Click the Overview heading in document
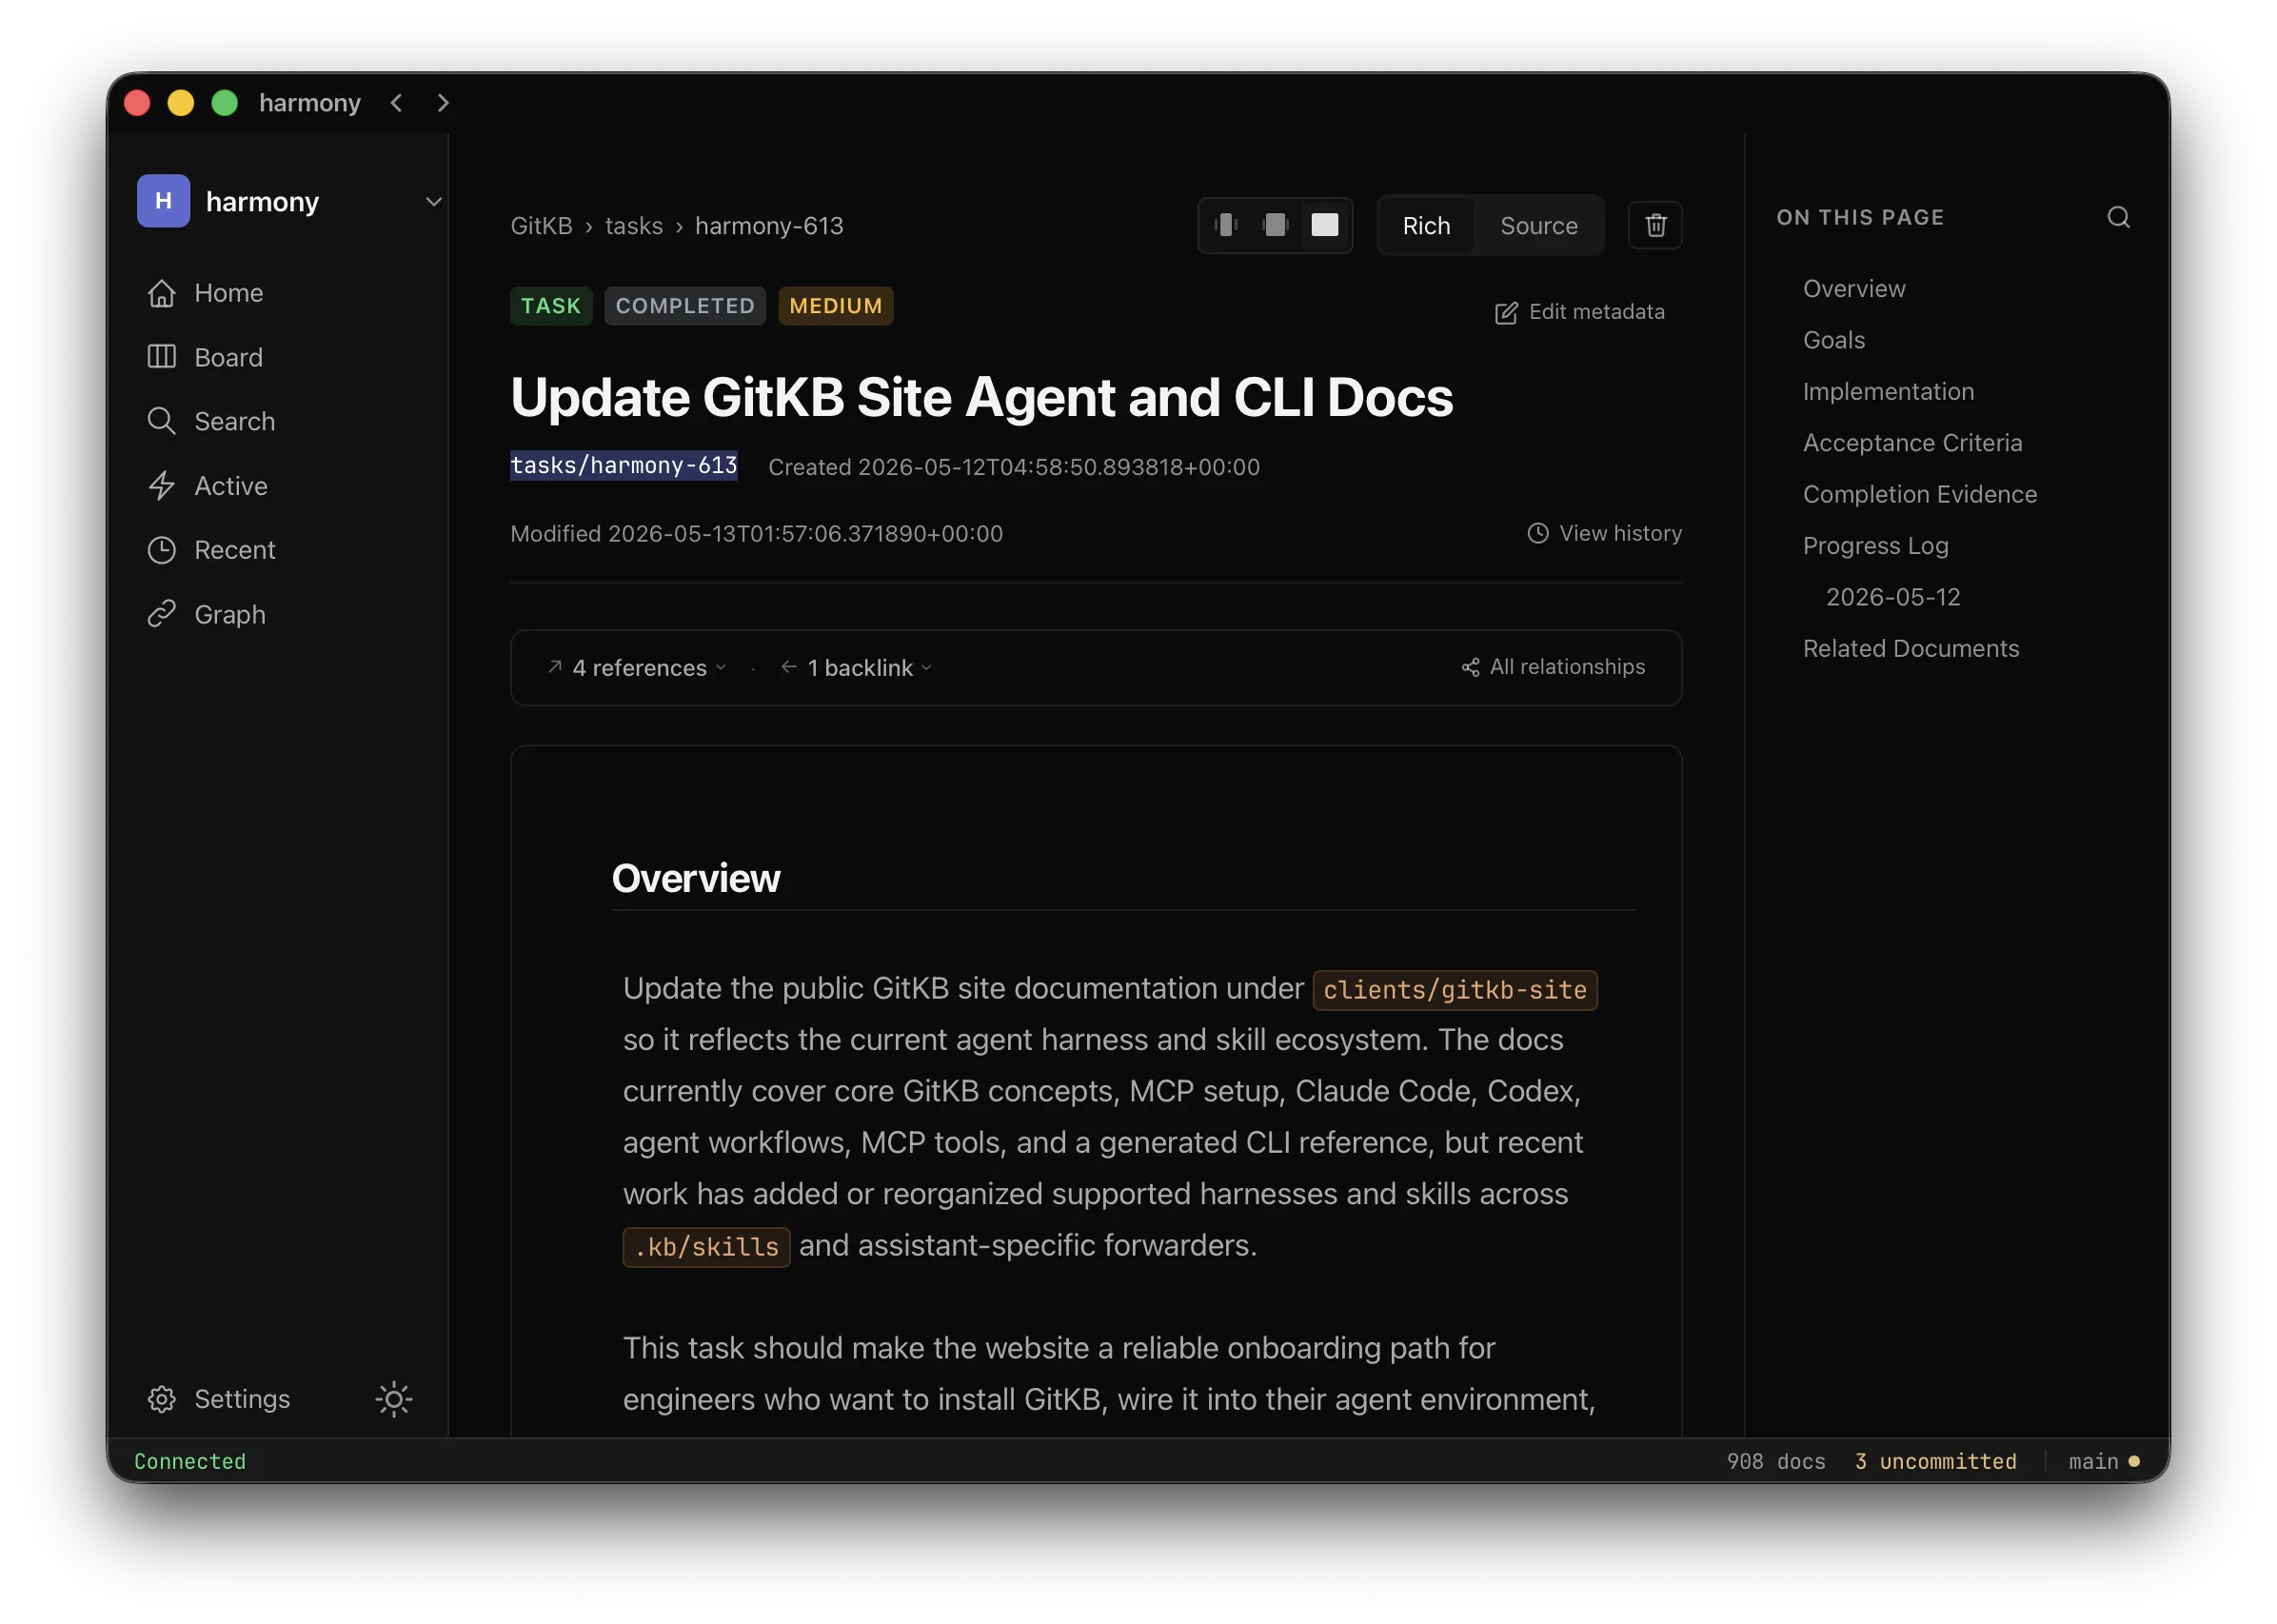Viewport: 2277px width, 1624px height. pos(696,878)
